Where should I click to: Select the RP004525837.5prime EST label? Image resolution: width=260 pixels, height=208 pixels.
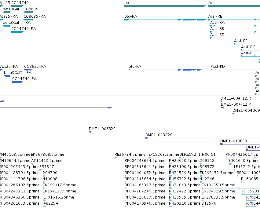pos(145,197)
